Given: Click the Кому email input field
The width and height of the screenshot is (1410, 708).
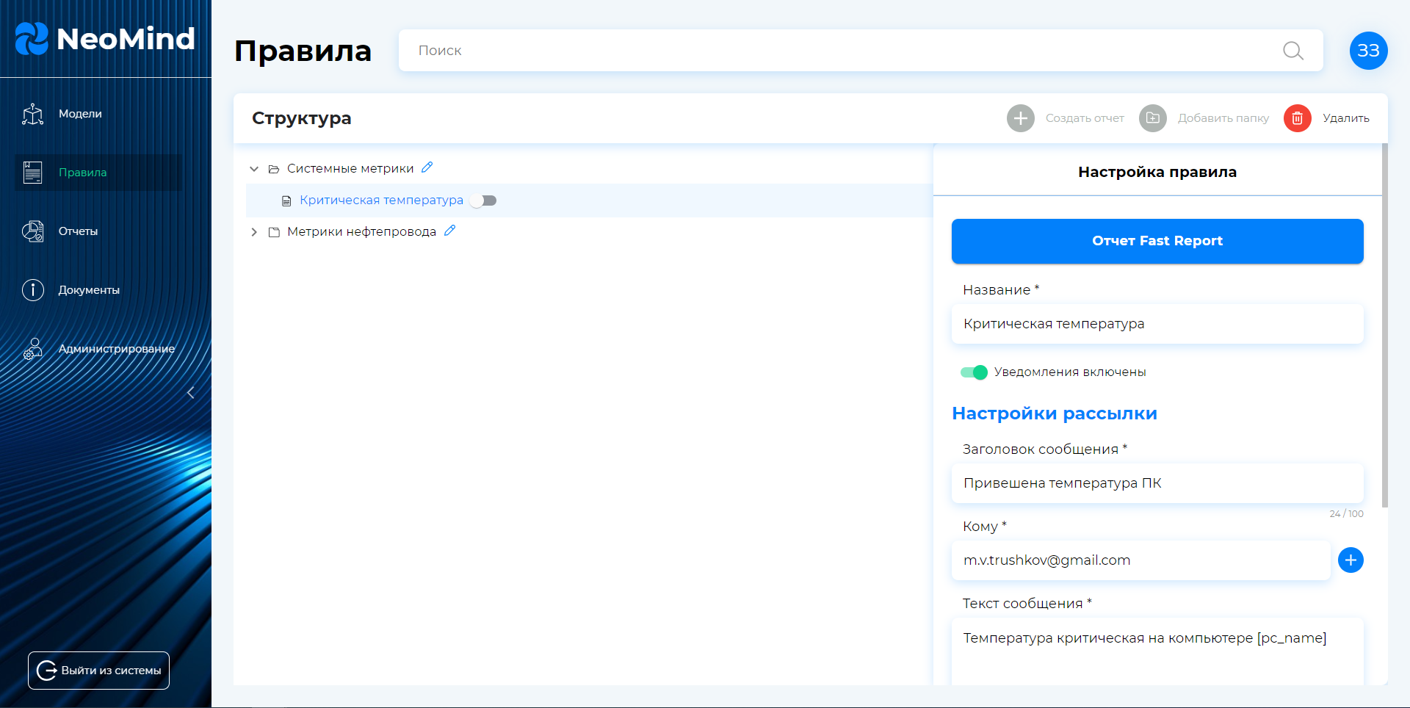Looking at the screenshot, I should point(1141,560).
